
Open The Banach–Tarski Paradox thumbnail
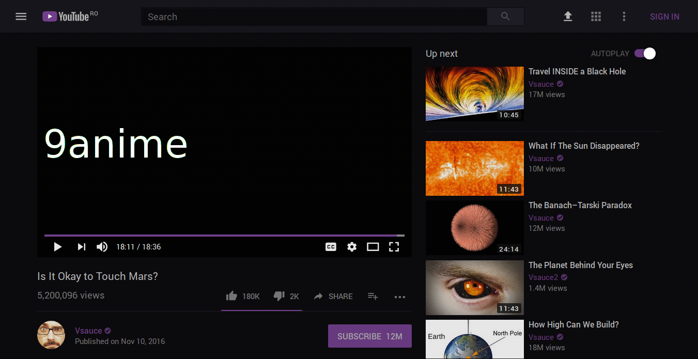tap(475, 228)
